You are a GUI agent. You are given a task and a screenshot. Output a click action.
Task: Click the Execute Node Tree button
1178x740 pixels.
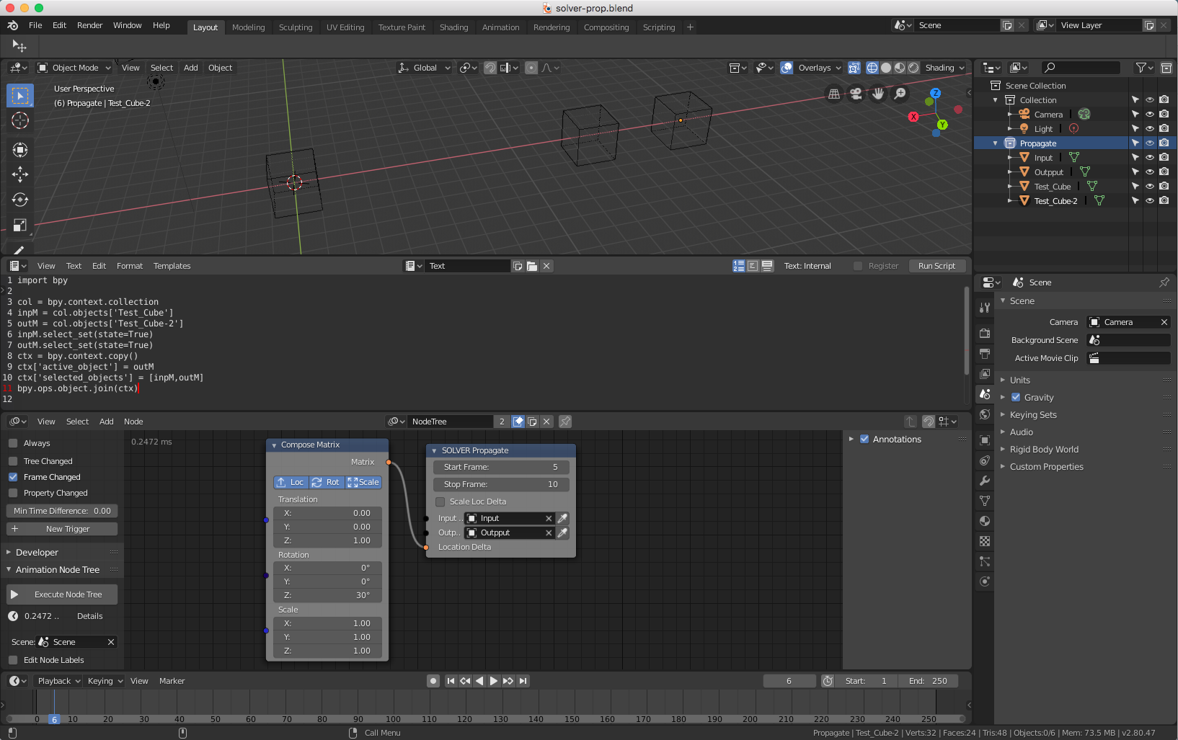(x=62, y=594)
